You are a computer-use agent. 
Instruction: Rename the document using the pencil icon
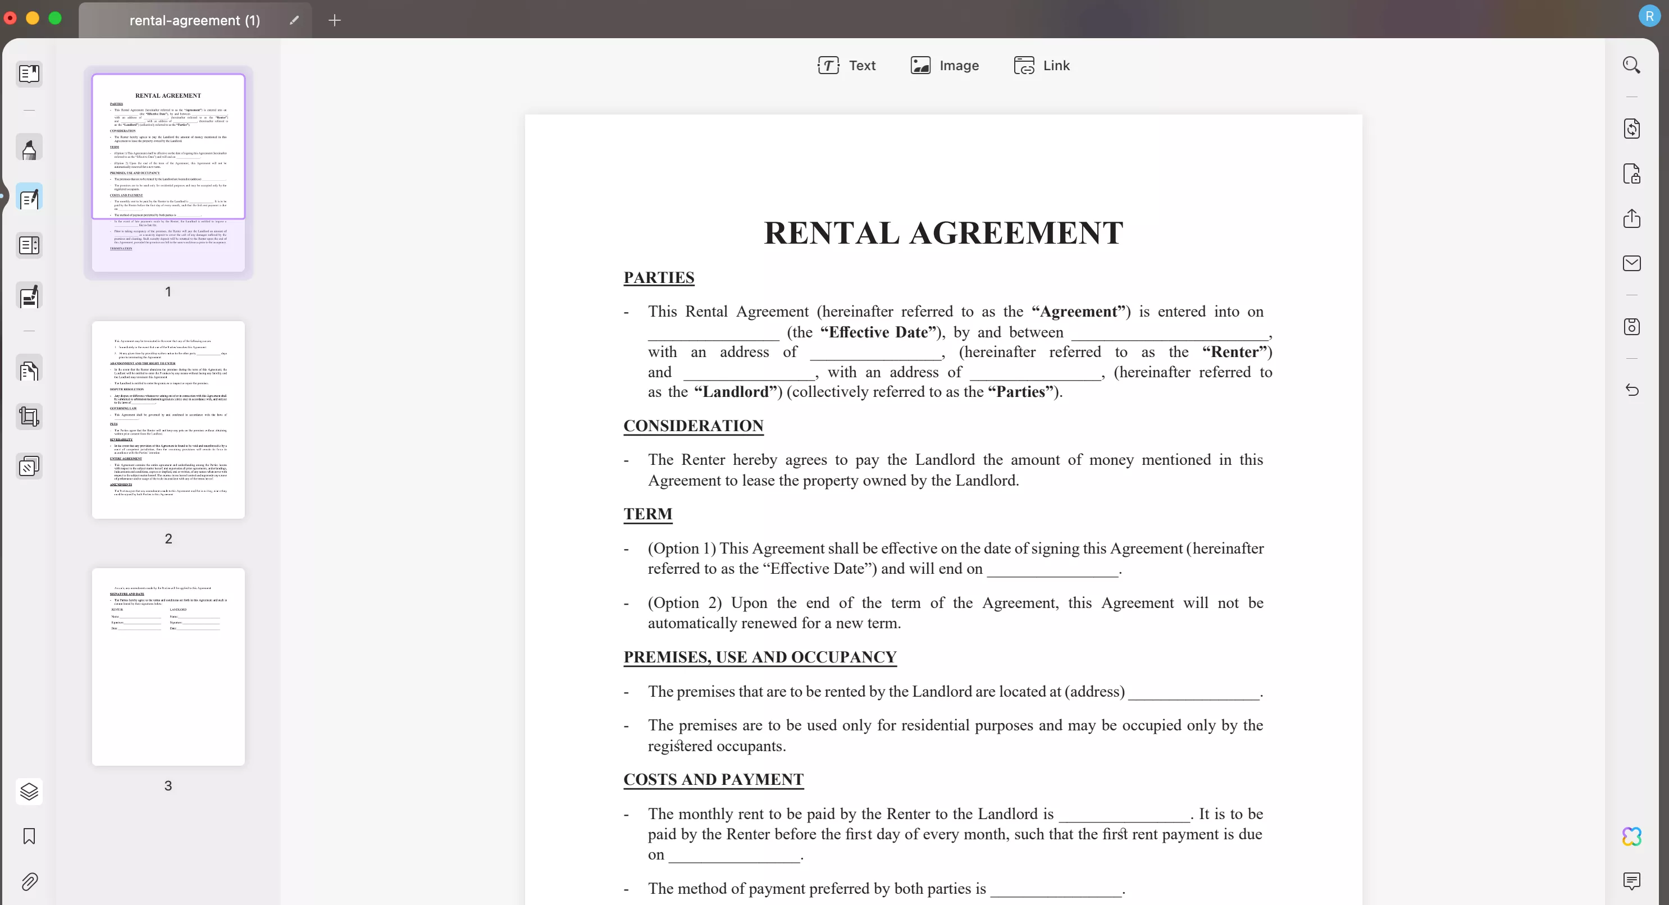click(x=294, y=20)
